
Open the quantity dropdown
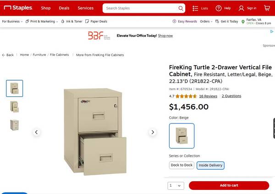[x=176, y=185]
